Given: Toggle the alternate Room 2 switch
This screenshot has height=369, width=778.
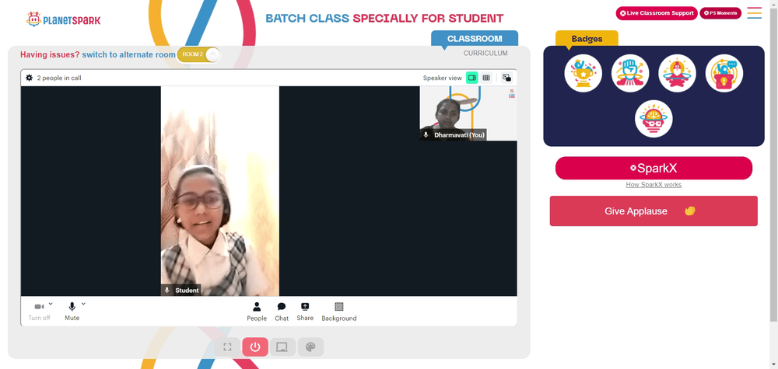Looking at the screenshot, I should pyautogui.click(x=199, y=54).
